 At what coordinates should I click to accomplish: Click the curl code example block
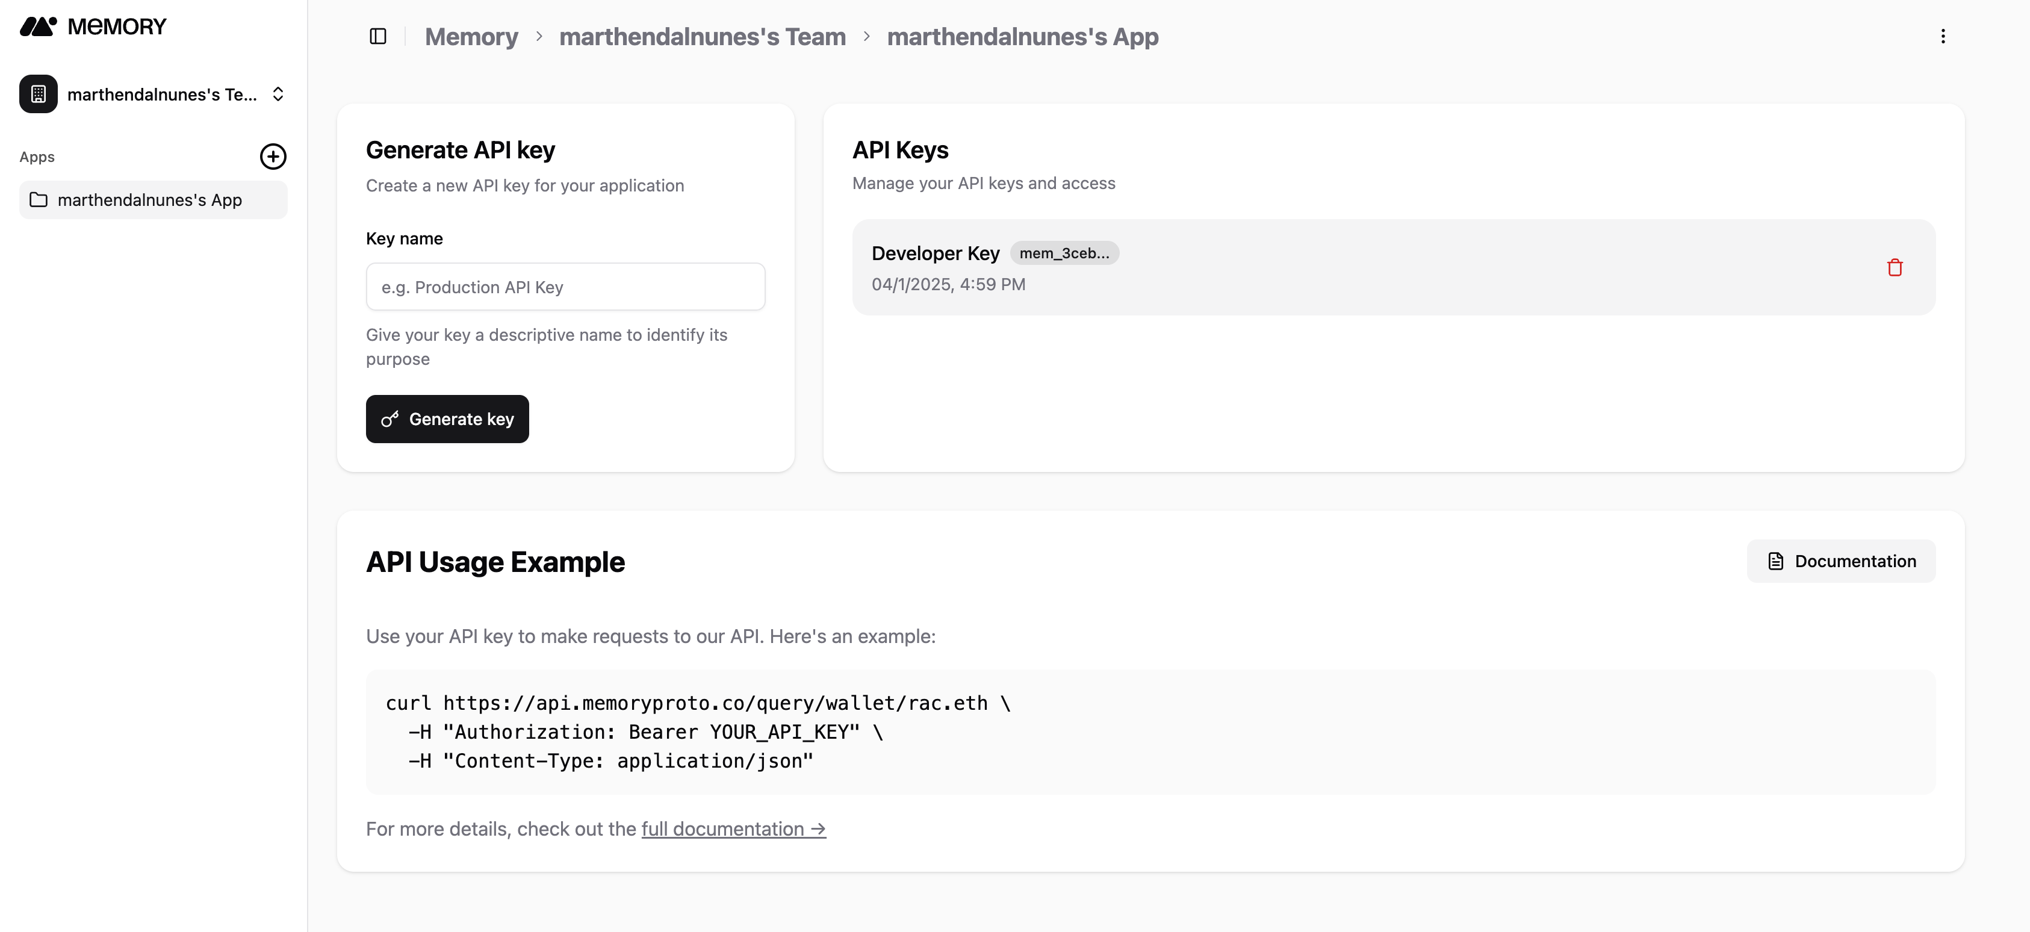point(1150,732)
